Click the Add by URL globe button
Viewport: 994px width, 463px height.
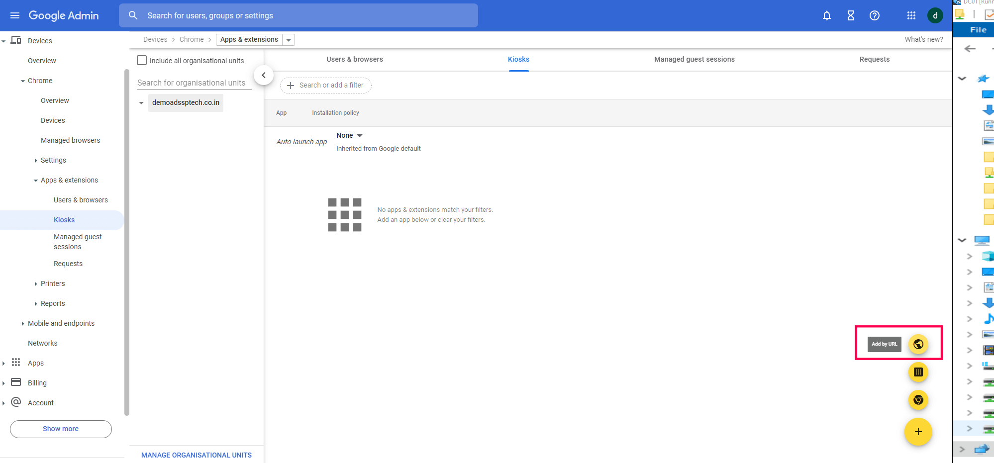point(918,344)
